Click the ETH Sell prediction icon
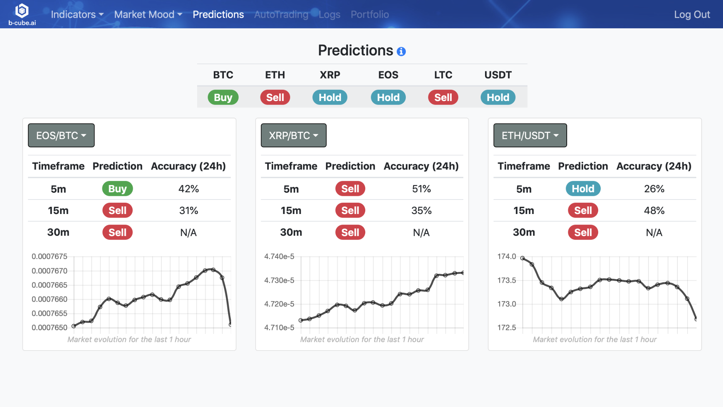Image resolution: width=723 pixels, height=407 pixels. point(275,97)
